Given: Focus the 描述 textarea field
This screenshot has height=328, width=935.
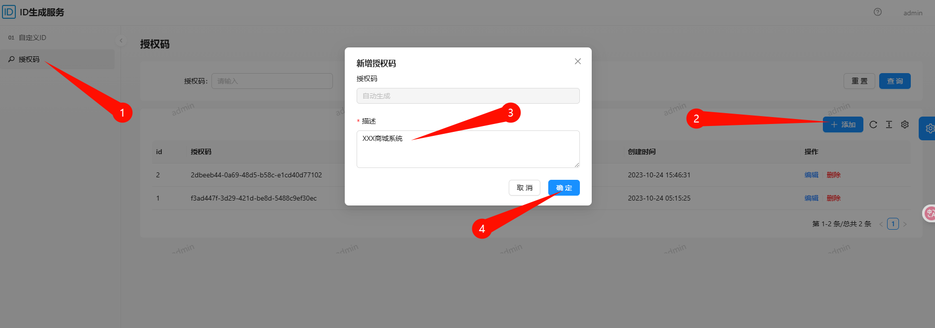Looking at the screenshot, I should click(x=468, y=149).
